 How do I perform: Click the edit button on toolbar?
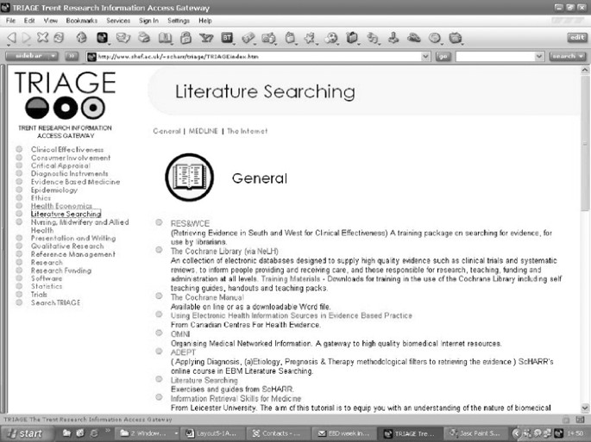tap(576, 37)
